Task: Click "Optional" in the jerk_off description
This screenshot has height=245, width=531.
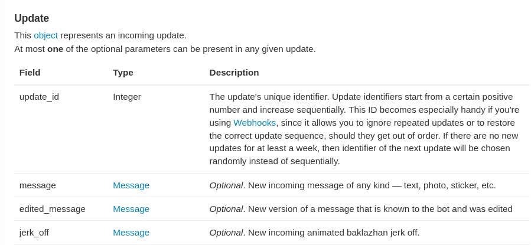Action: click(226, 233)
